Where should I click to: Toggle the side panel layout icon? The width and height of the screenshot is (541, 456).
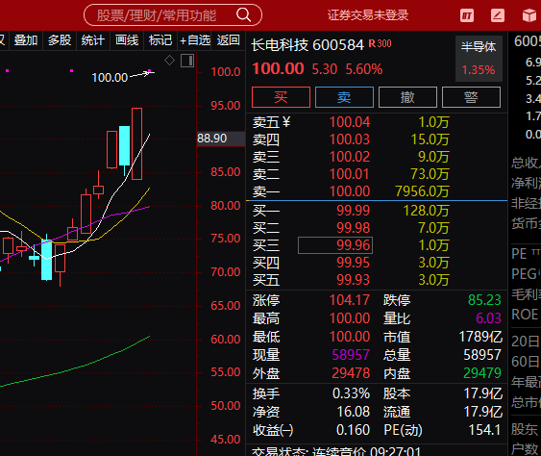point(187,61)
